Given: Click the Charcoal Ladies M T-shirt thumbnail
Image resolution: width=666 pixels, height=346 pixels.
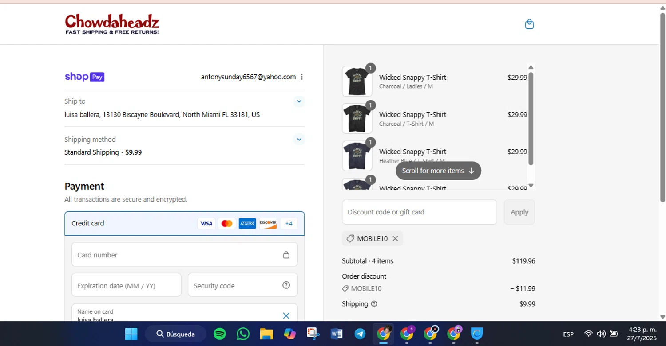Looking at the screenshot, I should [x=357, y=82].
